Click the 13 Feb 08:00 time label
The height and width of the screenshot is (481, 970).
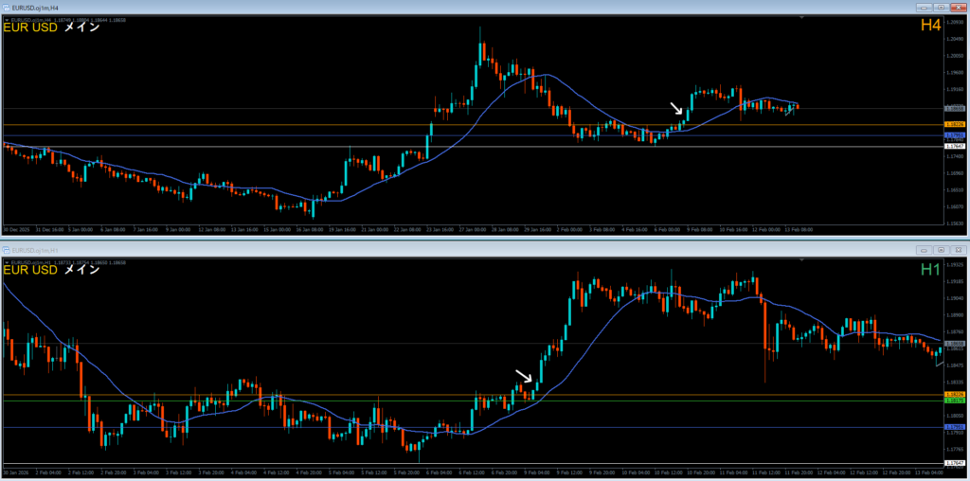coord(799,229)
